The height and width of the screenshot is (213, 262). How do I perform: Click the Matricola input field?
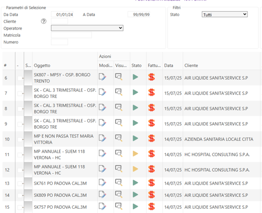pyautogui.click(x=72, y=35)
